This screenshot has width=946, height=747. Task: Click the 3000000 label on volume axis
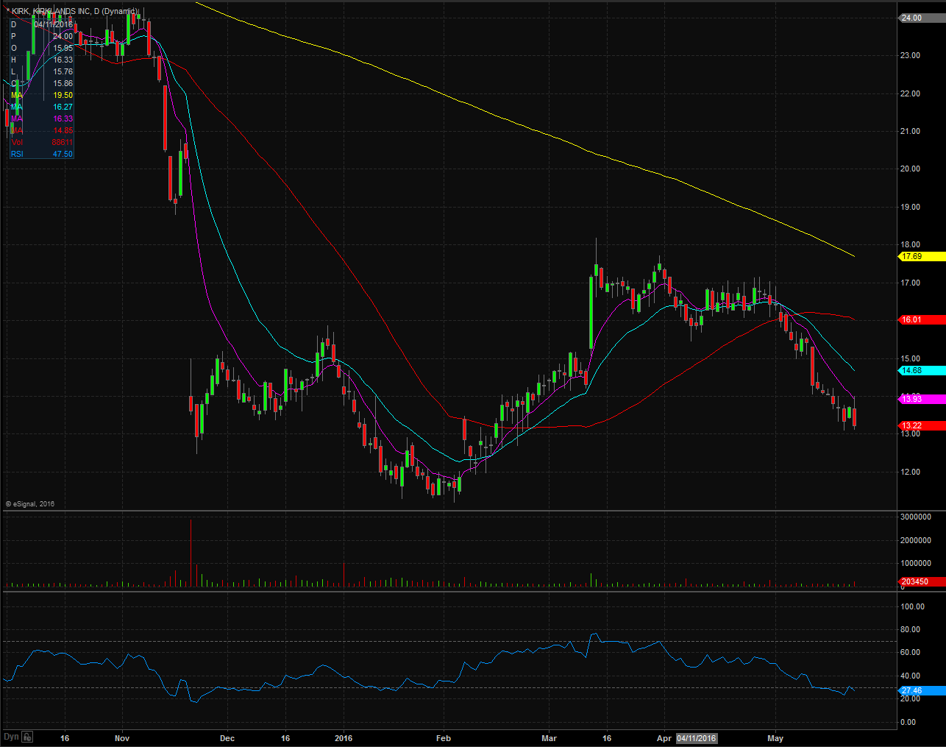(916, 517)
